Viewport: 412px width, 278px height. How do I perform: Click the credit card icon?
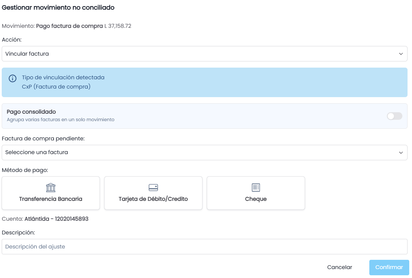(153, 188)
